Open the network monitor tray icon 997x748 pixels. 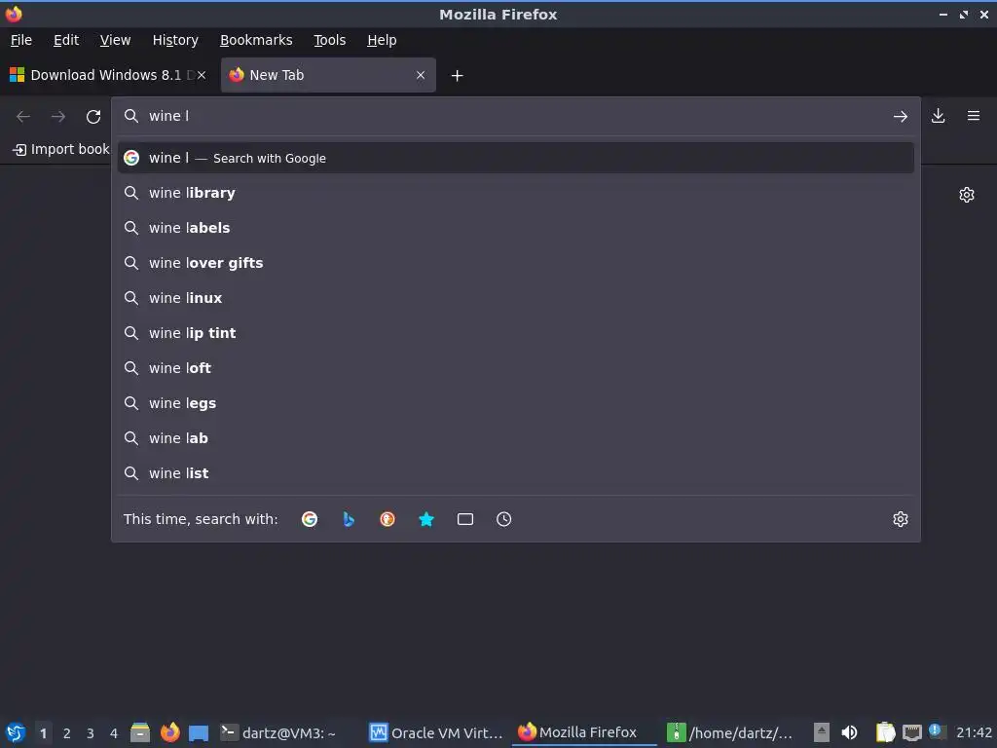point(911,732)
